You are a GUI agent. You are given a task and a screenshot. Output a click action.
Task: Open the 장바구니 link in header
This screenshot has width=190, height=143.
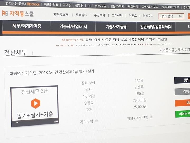click(148, 16)
